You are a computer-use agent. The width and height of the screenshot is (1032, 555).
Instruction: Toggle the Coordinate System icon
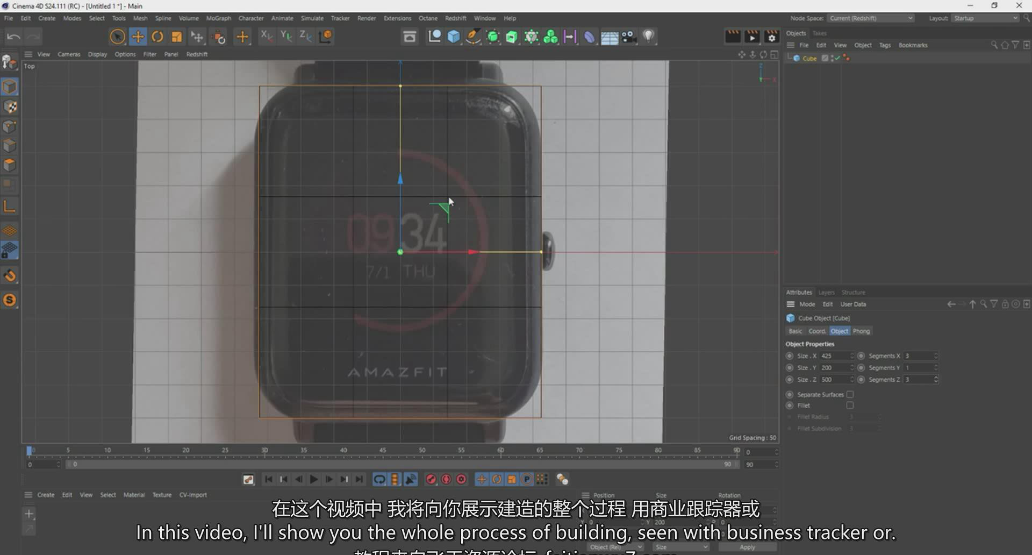326,36
